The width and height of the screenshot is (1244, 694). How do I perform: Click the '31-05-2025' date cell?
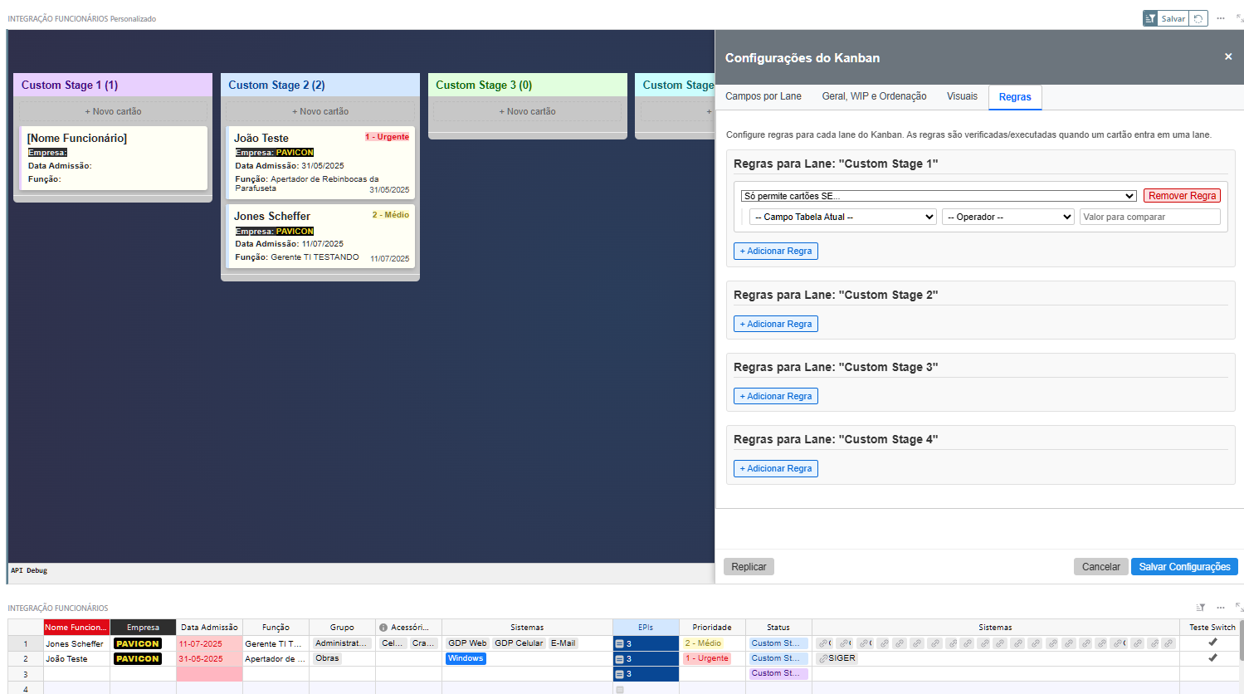click(209, 658)
